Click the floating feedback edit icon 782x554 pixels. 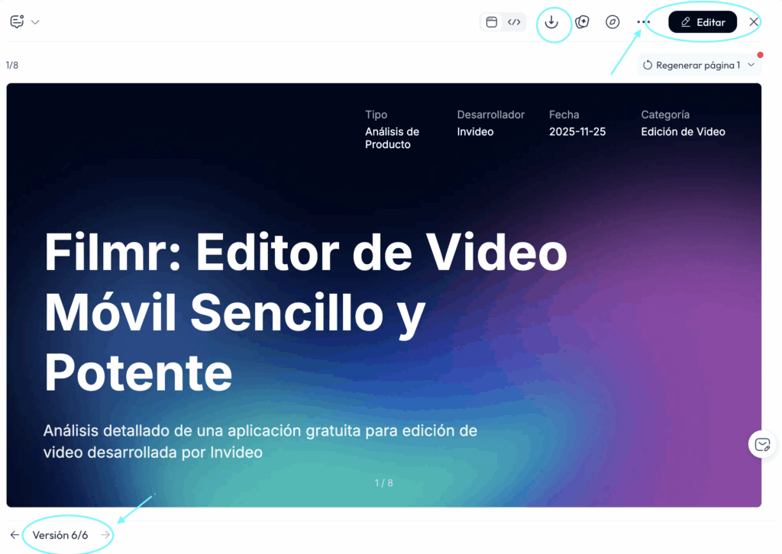pyautogui.click(x=762, y=444)
